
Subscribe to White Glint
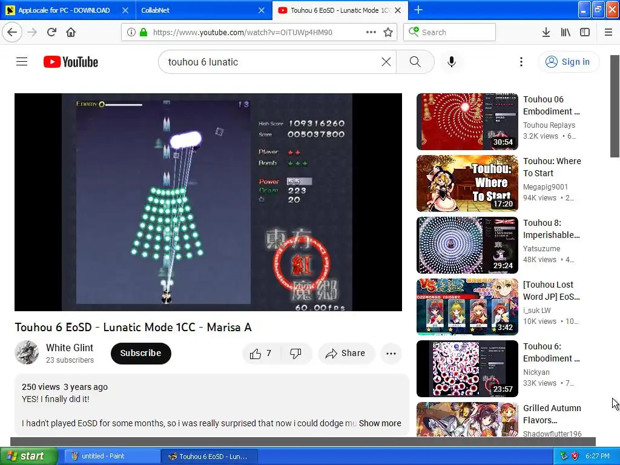coord(140,353)
